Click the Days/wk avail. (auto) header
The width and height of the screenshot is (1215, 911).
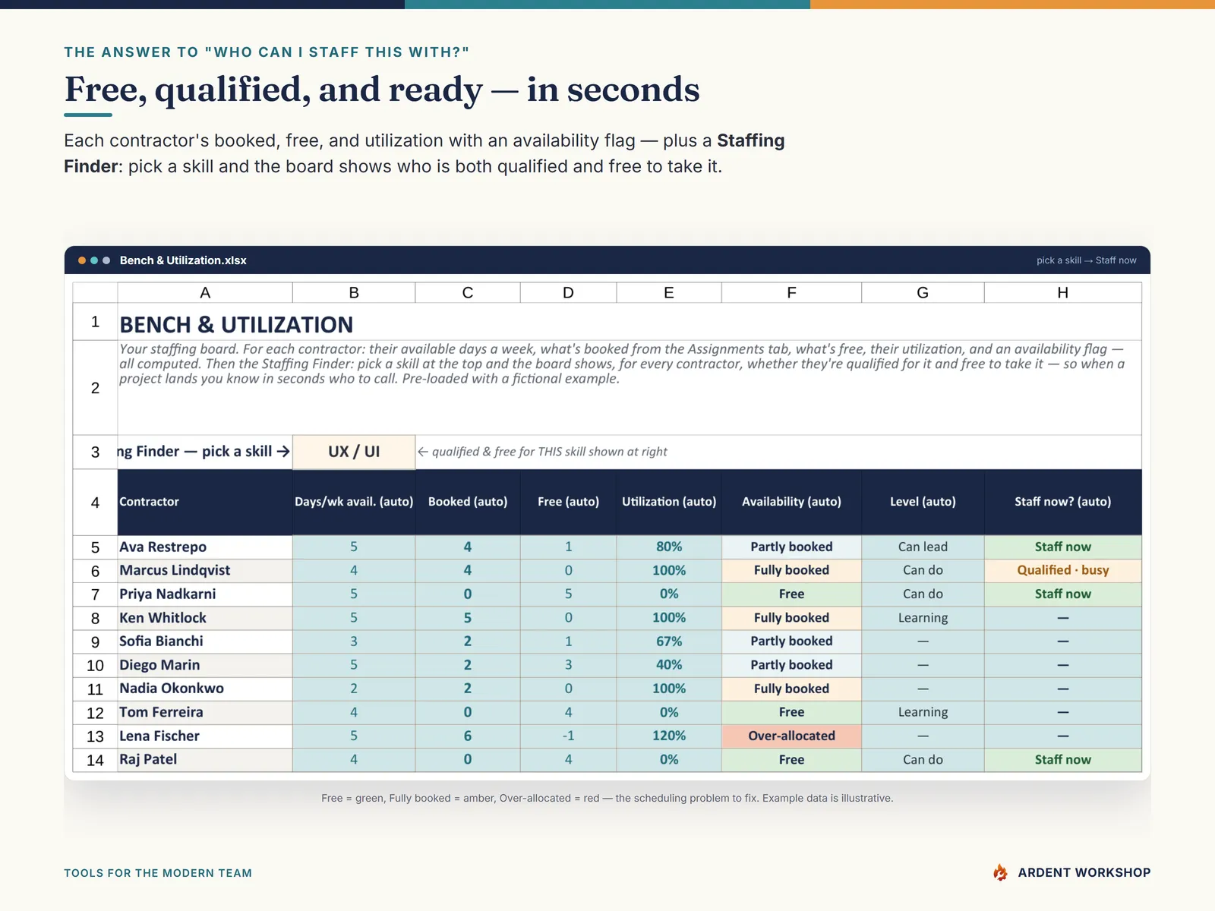[x=354, y=502]
